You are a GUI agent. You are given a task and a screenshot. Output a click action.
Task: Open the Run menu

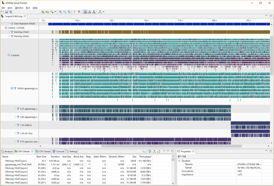coord(28,8)
